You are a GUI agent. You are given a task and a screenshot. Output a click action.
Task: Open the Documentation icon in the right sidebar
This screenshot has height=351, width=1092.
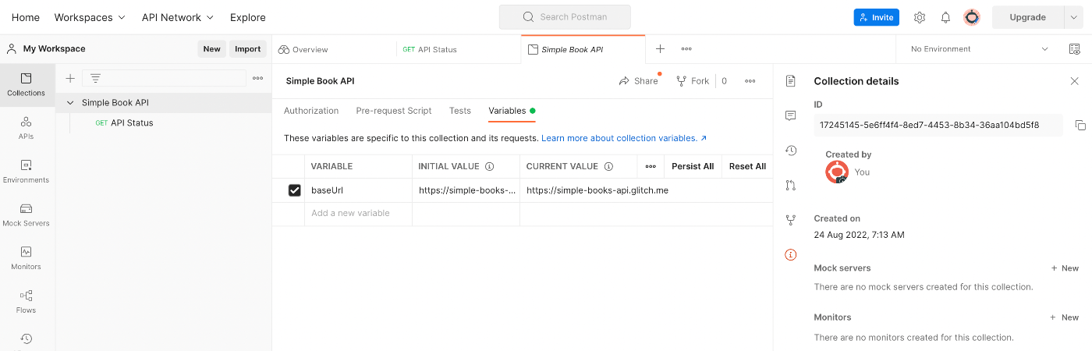[x=791, y=81]
